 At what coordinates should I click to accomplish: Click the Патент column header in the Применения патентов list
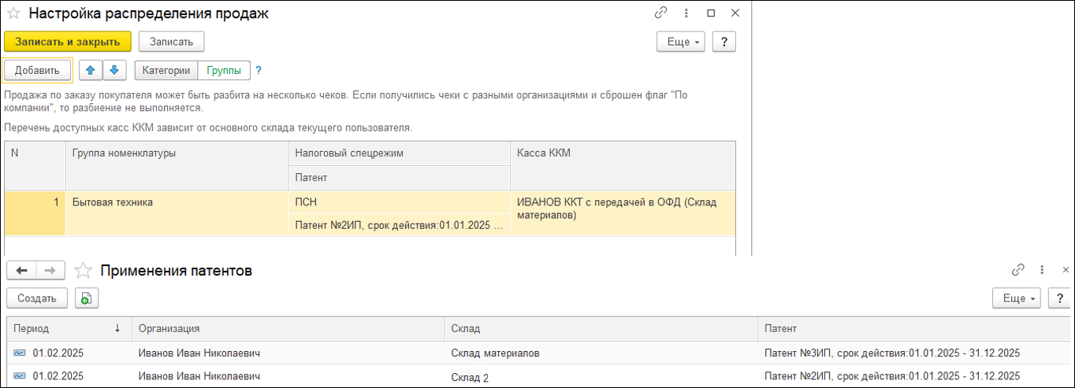click(916, 328)
